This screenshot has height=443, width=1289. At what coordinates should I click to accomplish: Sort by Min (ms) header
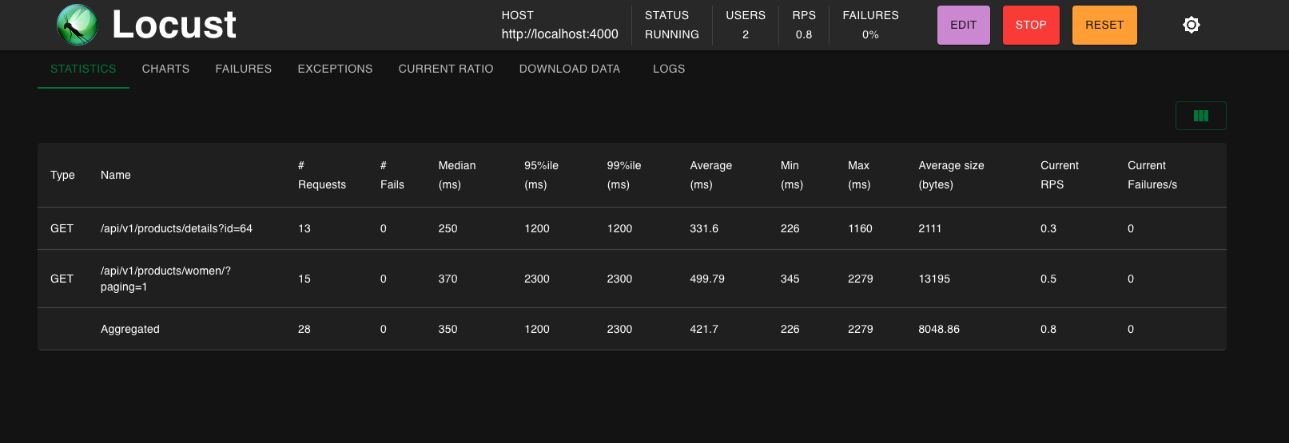click(792, 175)
